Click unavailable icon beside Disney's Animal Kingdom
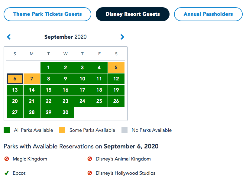 [x=90, y=159]
